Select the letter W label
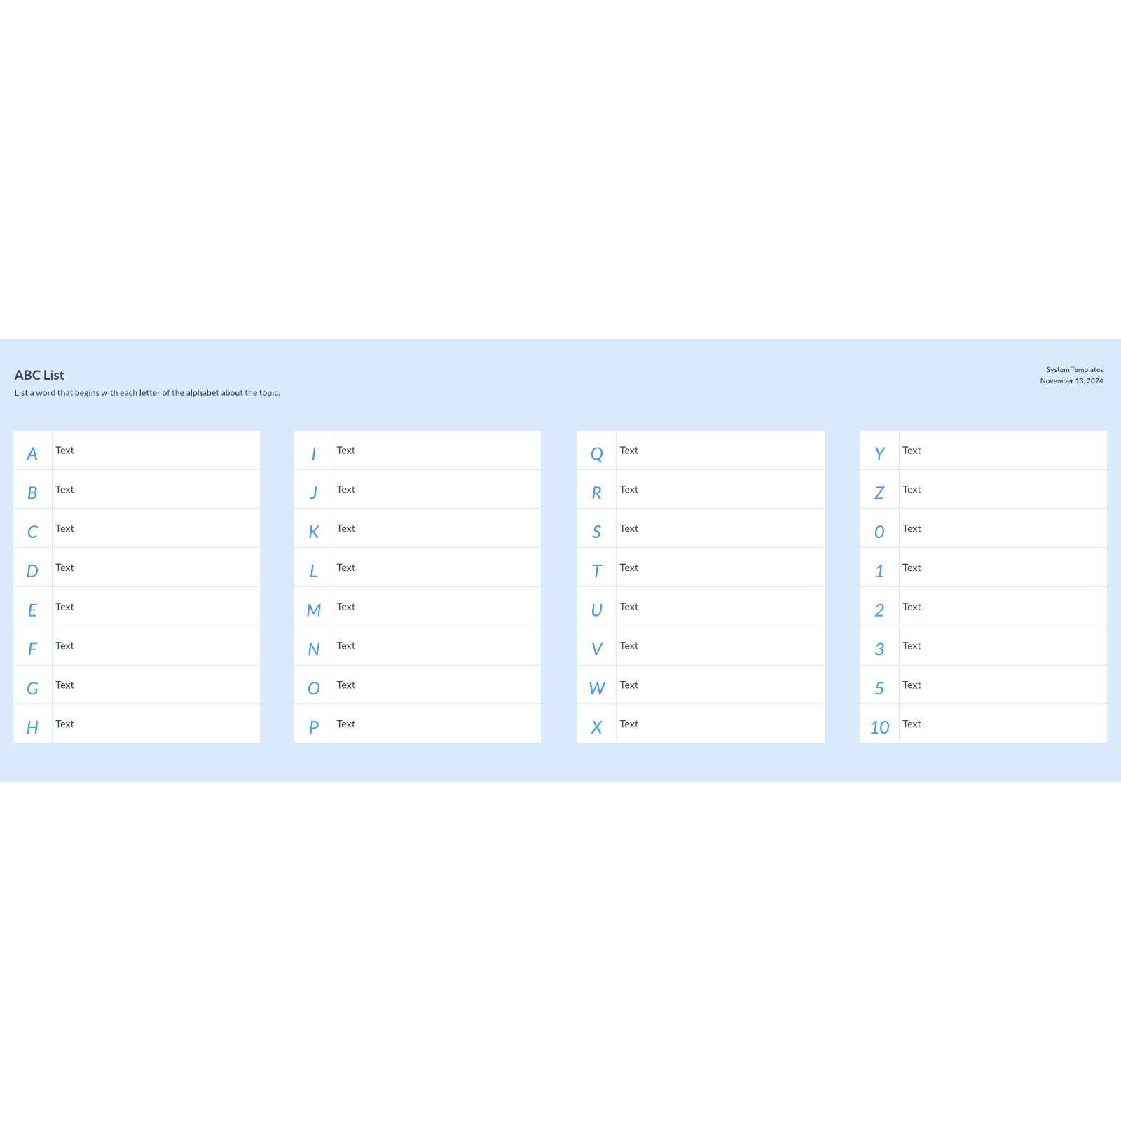Screen dimensions: 1121x1121 [597, 688]
